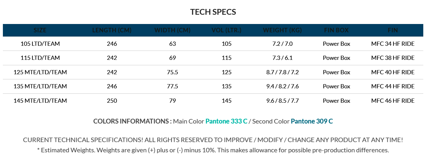Viewport: 430px width, 160px height.
Task: Click the WEIGHT (KG) column header
Action: click(282, 30)
